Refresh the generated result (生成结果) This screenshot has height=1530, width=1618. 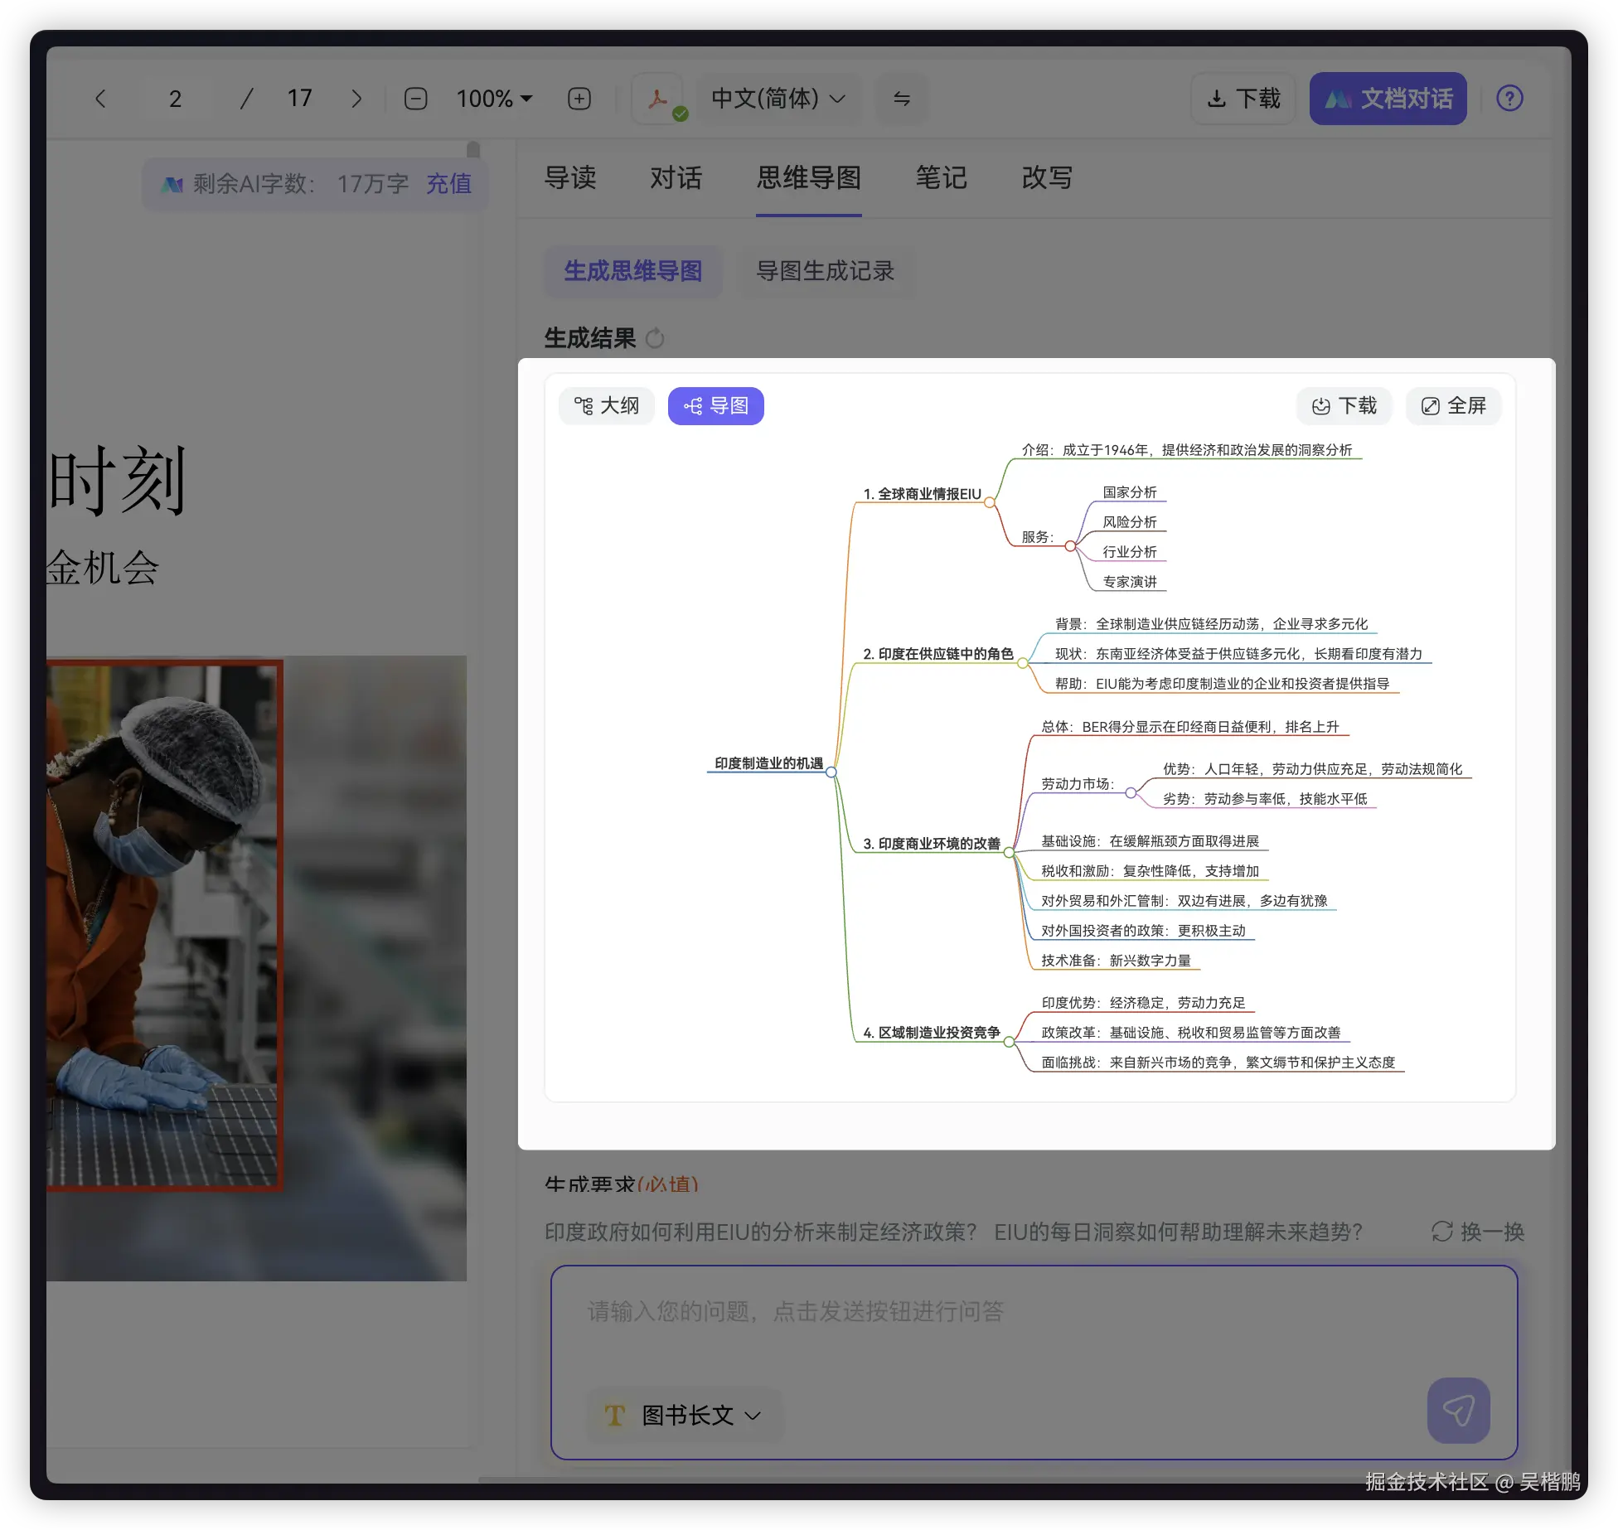click(x=655, y=338)
